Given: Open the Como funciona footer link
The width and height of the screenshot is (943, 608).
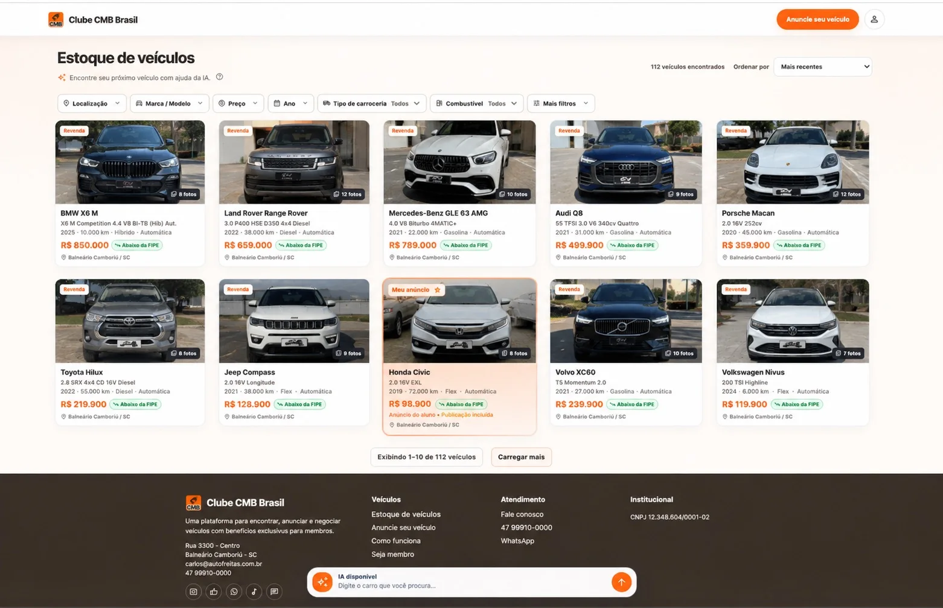Looking at the screenshot, I should tap(396, 541).
